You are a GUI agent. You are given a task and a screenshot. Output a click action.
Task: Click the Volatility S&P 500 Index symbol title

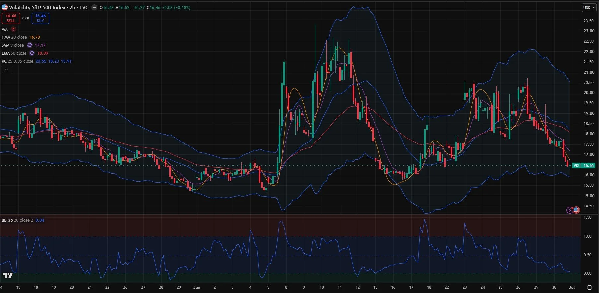(x=49, y=7)
